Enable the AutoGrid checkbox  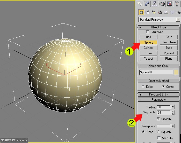(x=148, y=32)
